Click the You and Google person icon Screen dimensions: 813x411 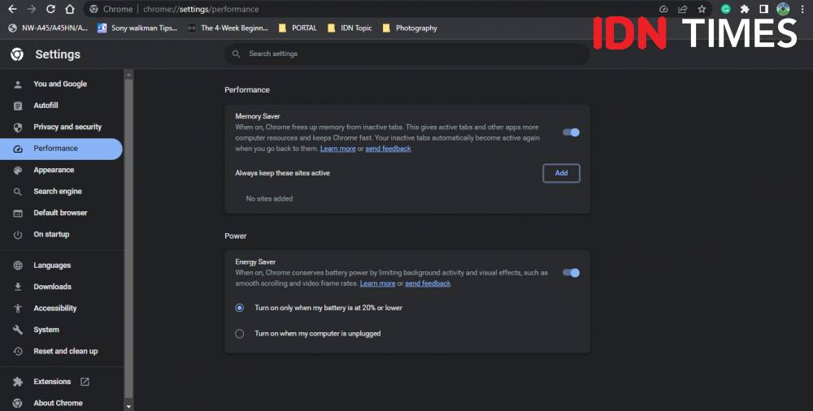(x=18, y=84)
